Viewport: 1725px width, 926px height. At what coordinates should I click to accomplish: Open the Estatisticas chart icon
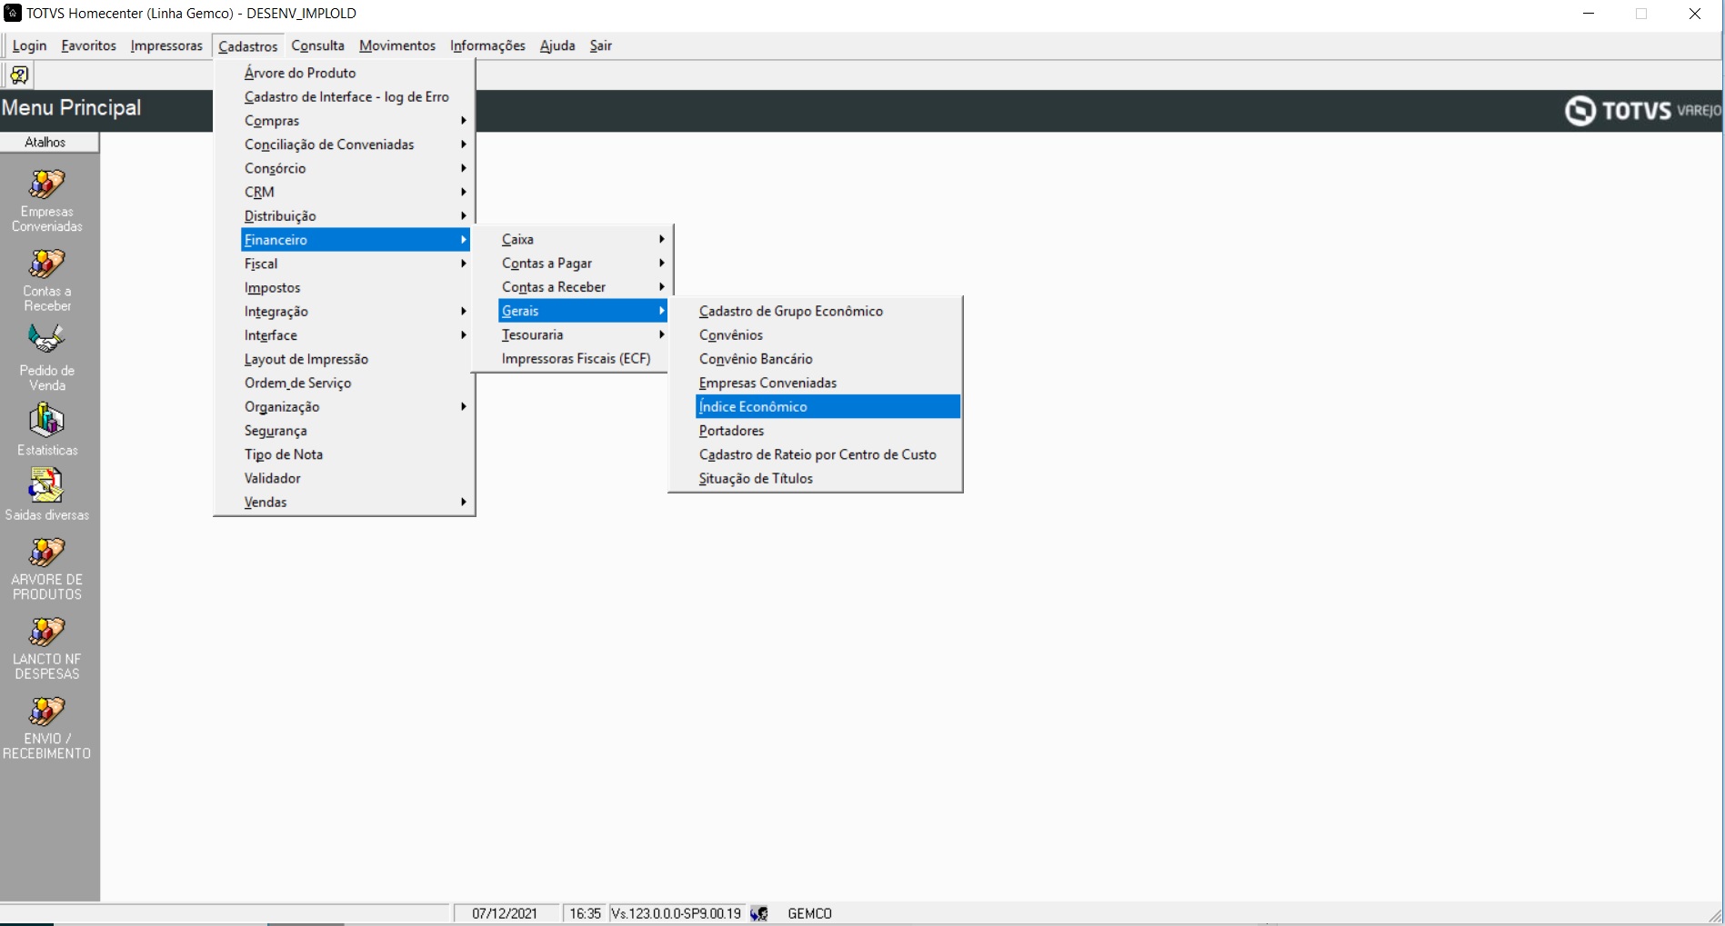tap(47, 421)
